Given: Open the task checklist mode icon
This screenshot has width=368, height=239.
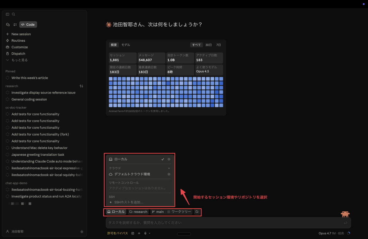Looking at the screenshot, I should (x=15, y=25).
